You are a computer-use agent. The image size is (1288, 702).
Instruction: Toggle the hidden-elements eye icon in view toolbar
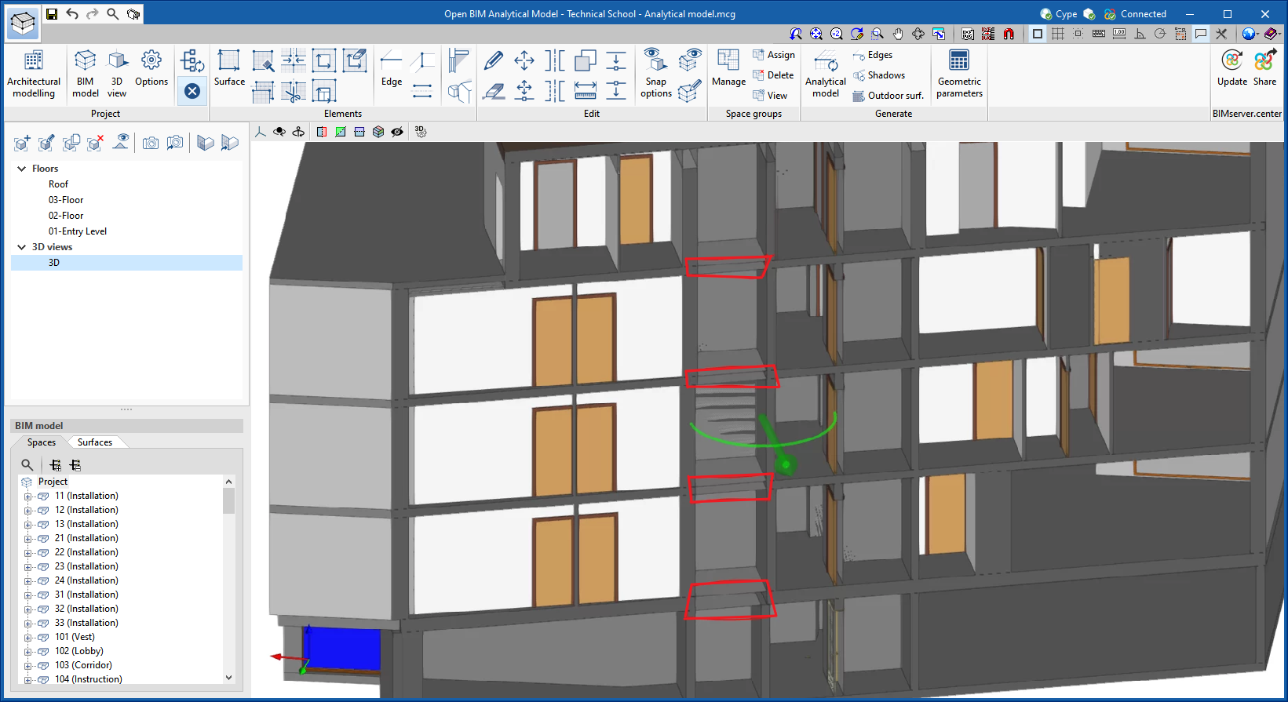pyautogui.click(x=397, y=132)
